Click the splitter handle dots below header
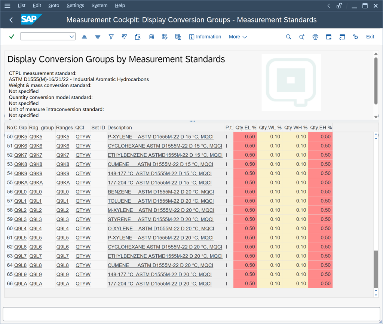Screen dimensions: 383x324 (x=192, y=121)
